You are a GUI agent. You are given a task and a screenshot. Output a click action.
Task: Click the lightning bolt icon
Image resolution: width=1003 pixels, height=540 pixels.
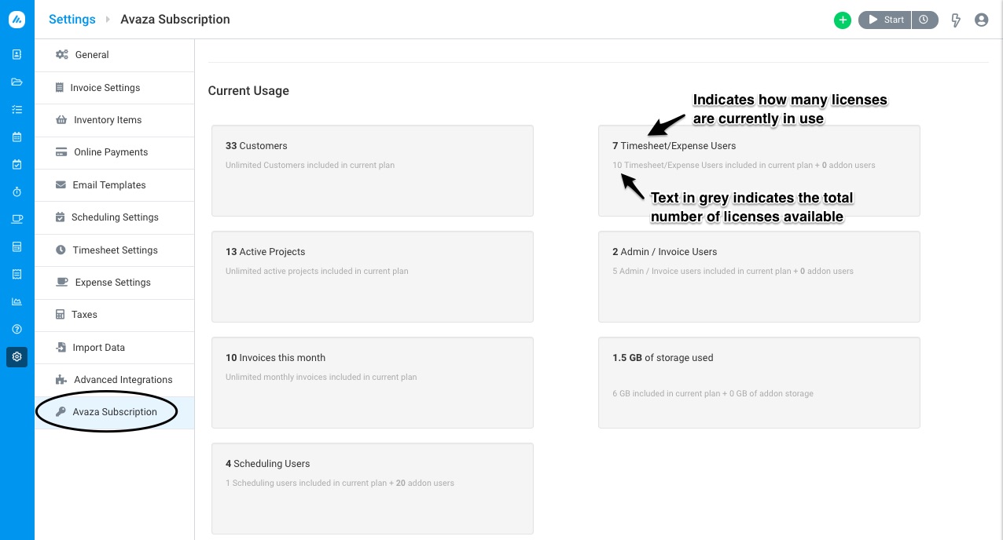click(x=956, y=20)
